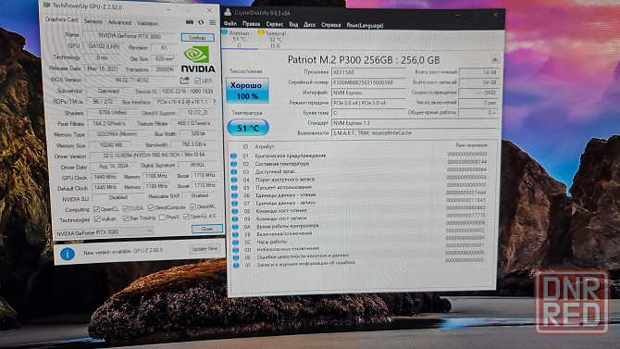This screenshot has height=349, width=620.
Task: Click next disk arrow in CrystalDiskInfo
Action: tap(495, 60)
